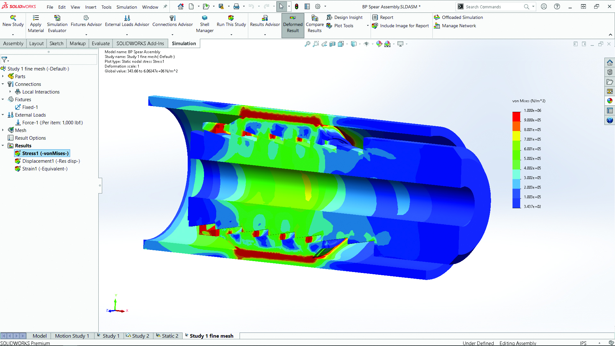Image resolution: width=615 pixels, height=346 pixels.
Task: Click the Section View icon in heads-up toolbar
Action: point(332,44)
